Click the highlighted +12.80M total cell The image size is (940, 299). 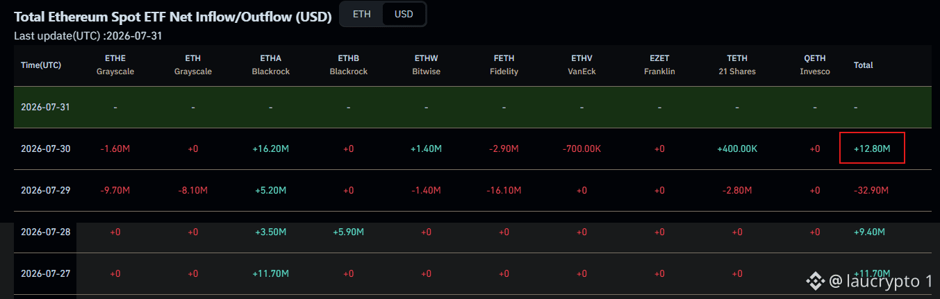(x=872, y=148)
